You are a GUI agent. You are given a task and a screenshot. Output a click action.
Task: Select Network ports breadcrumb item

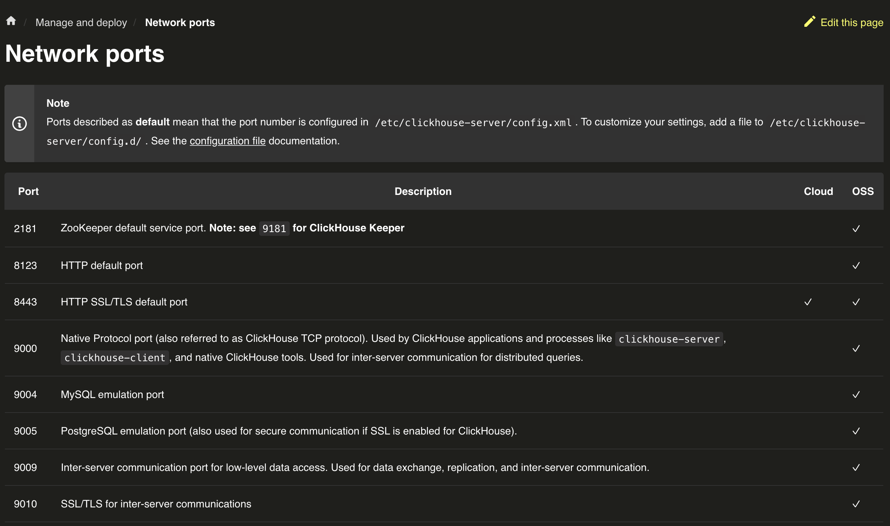180,23
